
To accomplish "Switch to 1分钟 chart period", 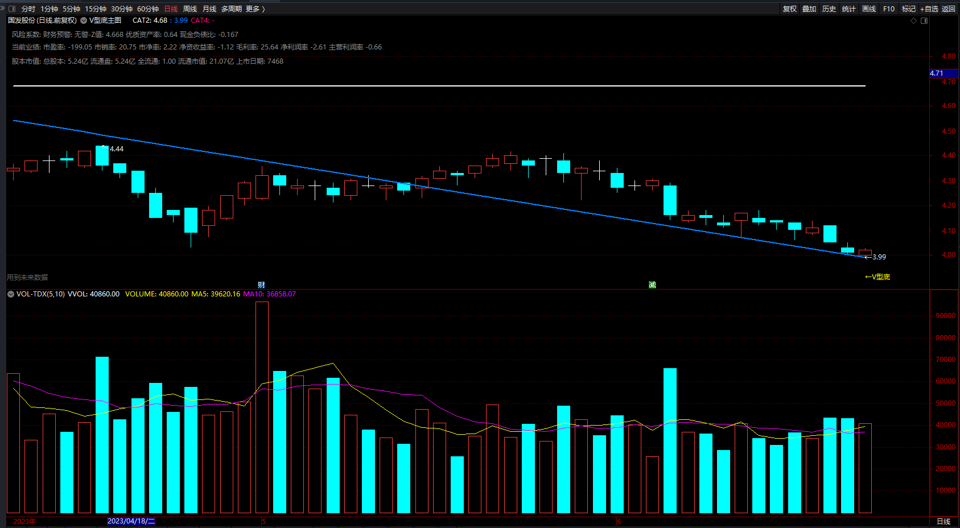I will pos(49,9).
